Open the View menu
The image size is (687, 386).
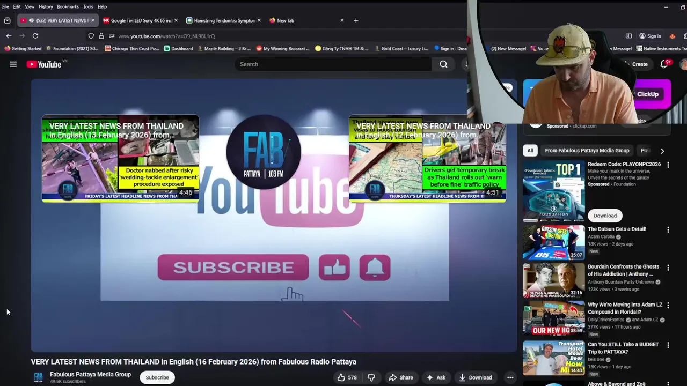[x=30, y=6]
